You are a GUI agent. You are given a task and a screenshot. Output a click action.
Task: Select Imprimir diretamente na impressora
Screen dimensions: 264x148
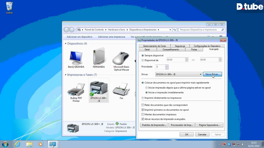[143, 98]
